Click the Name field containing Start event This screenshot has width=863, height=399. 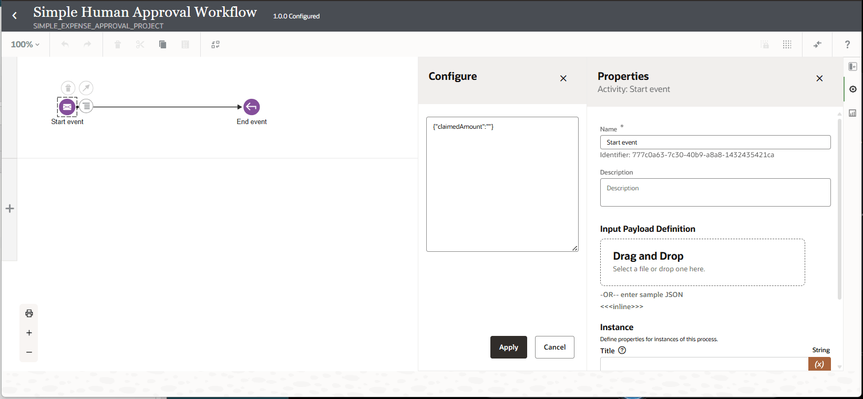(715, 142)
